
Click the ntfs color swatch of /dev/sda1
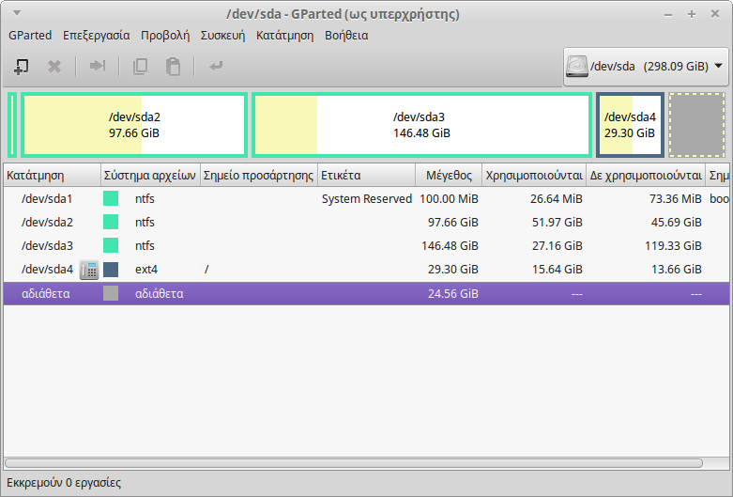coord(111,198)
